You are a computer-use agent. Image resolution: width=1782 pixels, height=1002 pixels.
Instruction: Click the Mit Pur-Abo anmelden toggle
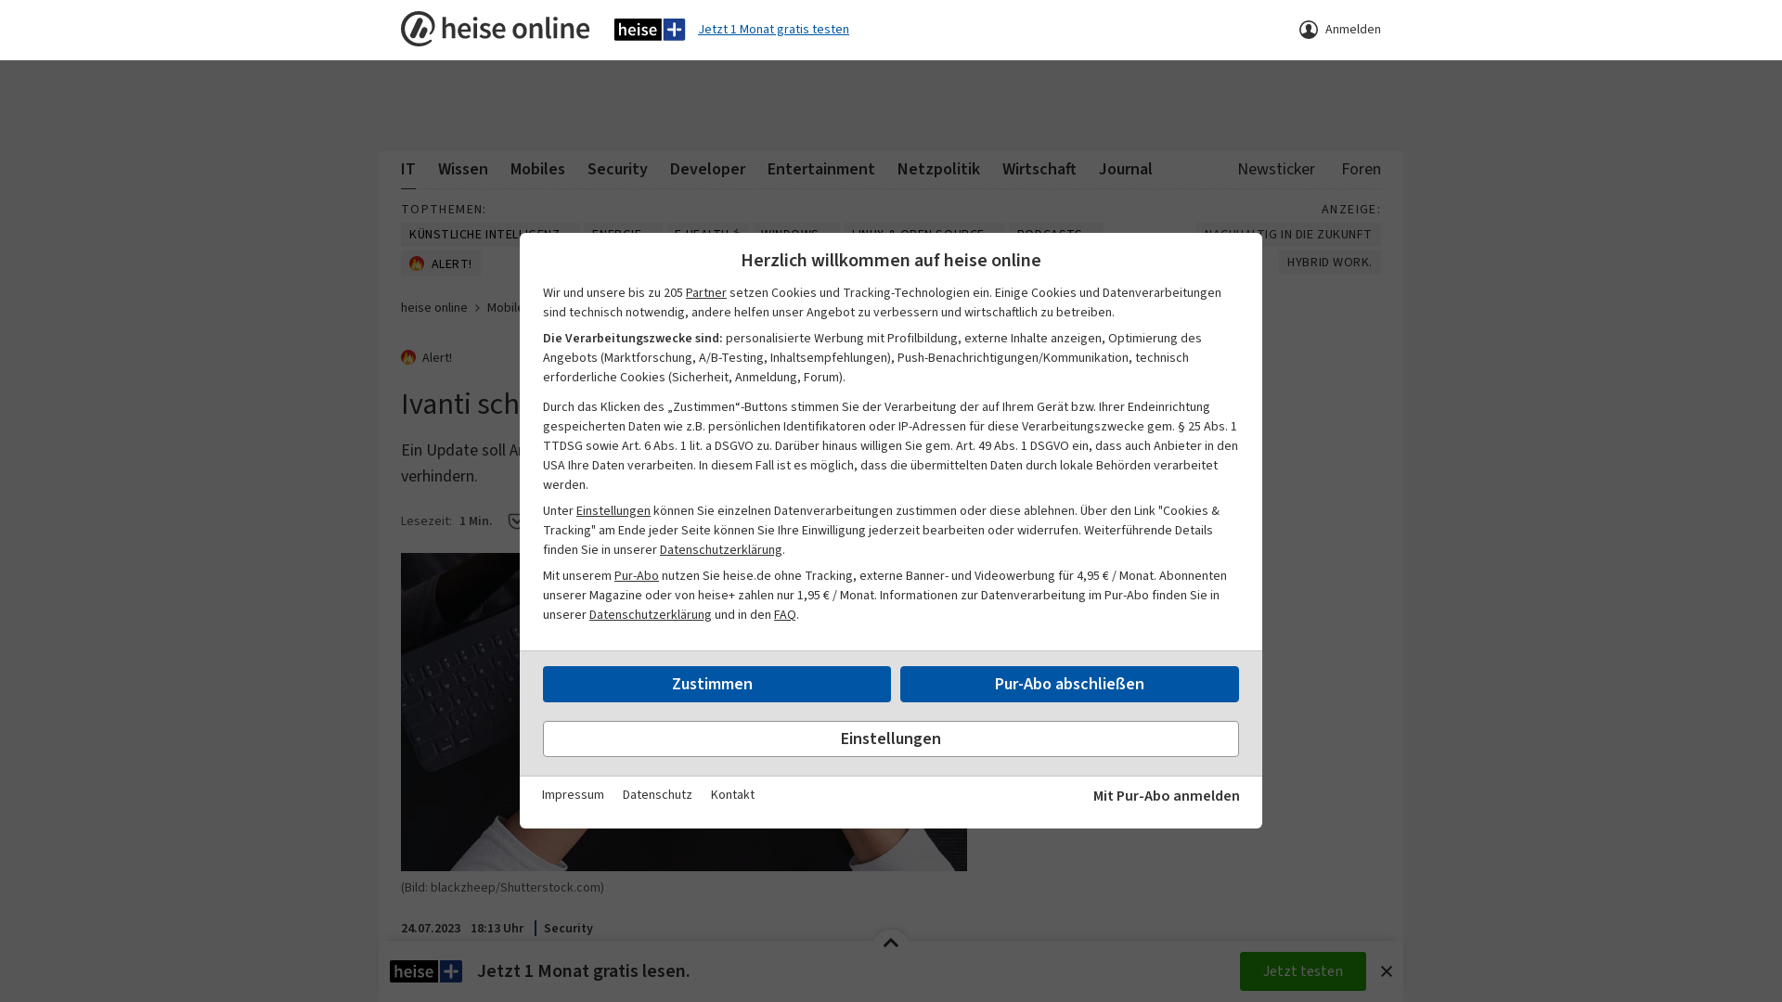click(x=1167, y=795)
